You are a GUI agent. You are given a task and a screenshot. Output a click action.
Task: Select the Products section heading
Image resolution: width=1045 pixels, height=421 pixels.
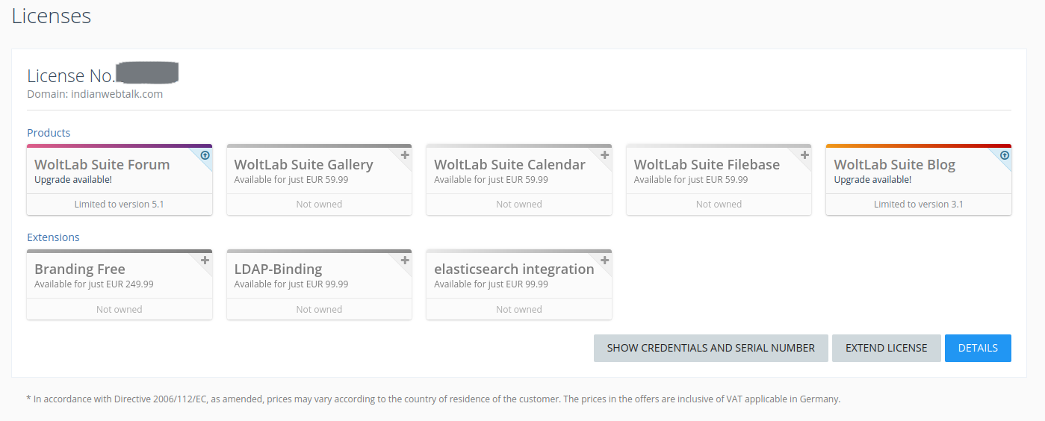49,133
